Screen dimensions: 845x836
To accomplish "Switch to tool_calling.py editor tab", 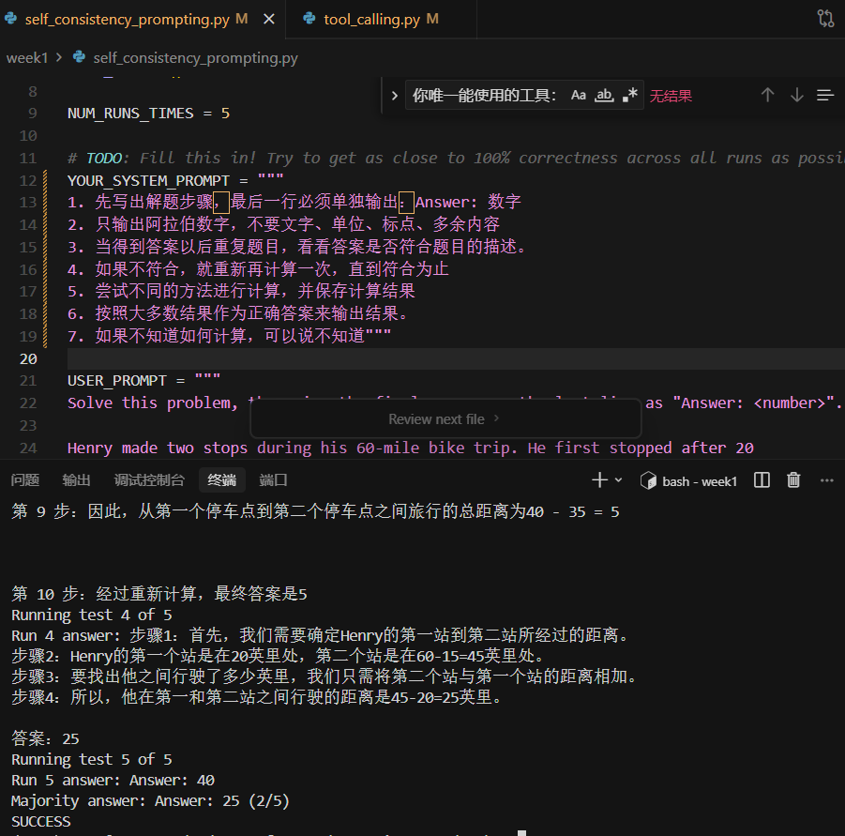I will pos(371,19).
